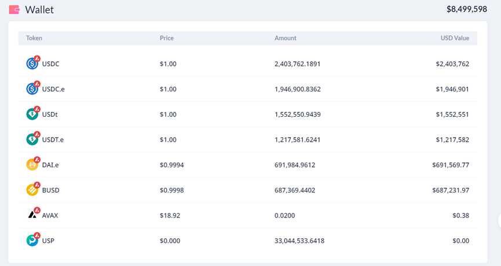Screen dimensions: 501x266
Task: Click the Wallet section title
Action: (39, 10)
